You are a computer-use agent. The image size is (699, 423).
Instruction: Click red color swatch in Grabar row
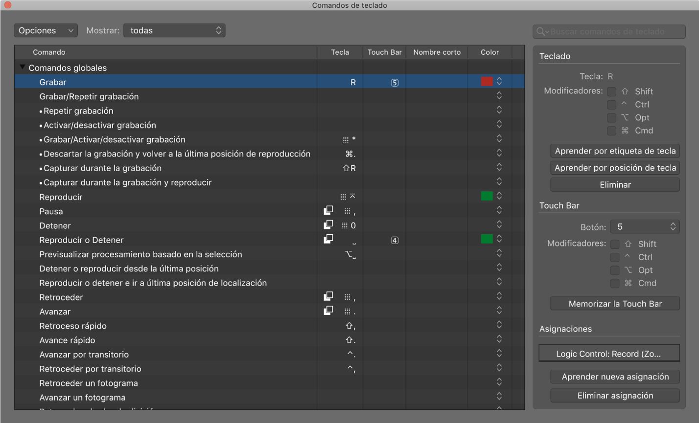pyautogui.click(x=487, y=82)
